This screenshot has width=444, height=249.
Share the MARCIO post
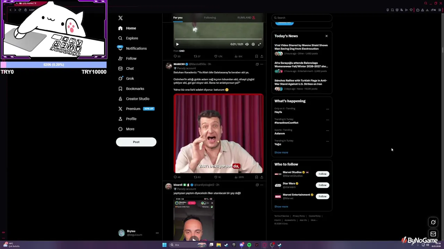[x=262, y=177]
